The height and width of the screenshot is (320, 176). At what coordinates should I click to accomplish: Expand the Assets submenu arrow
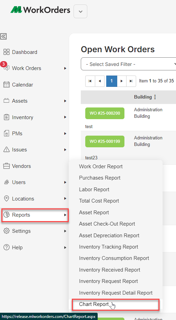click(65, 101)
